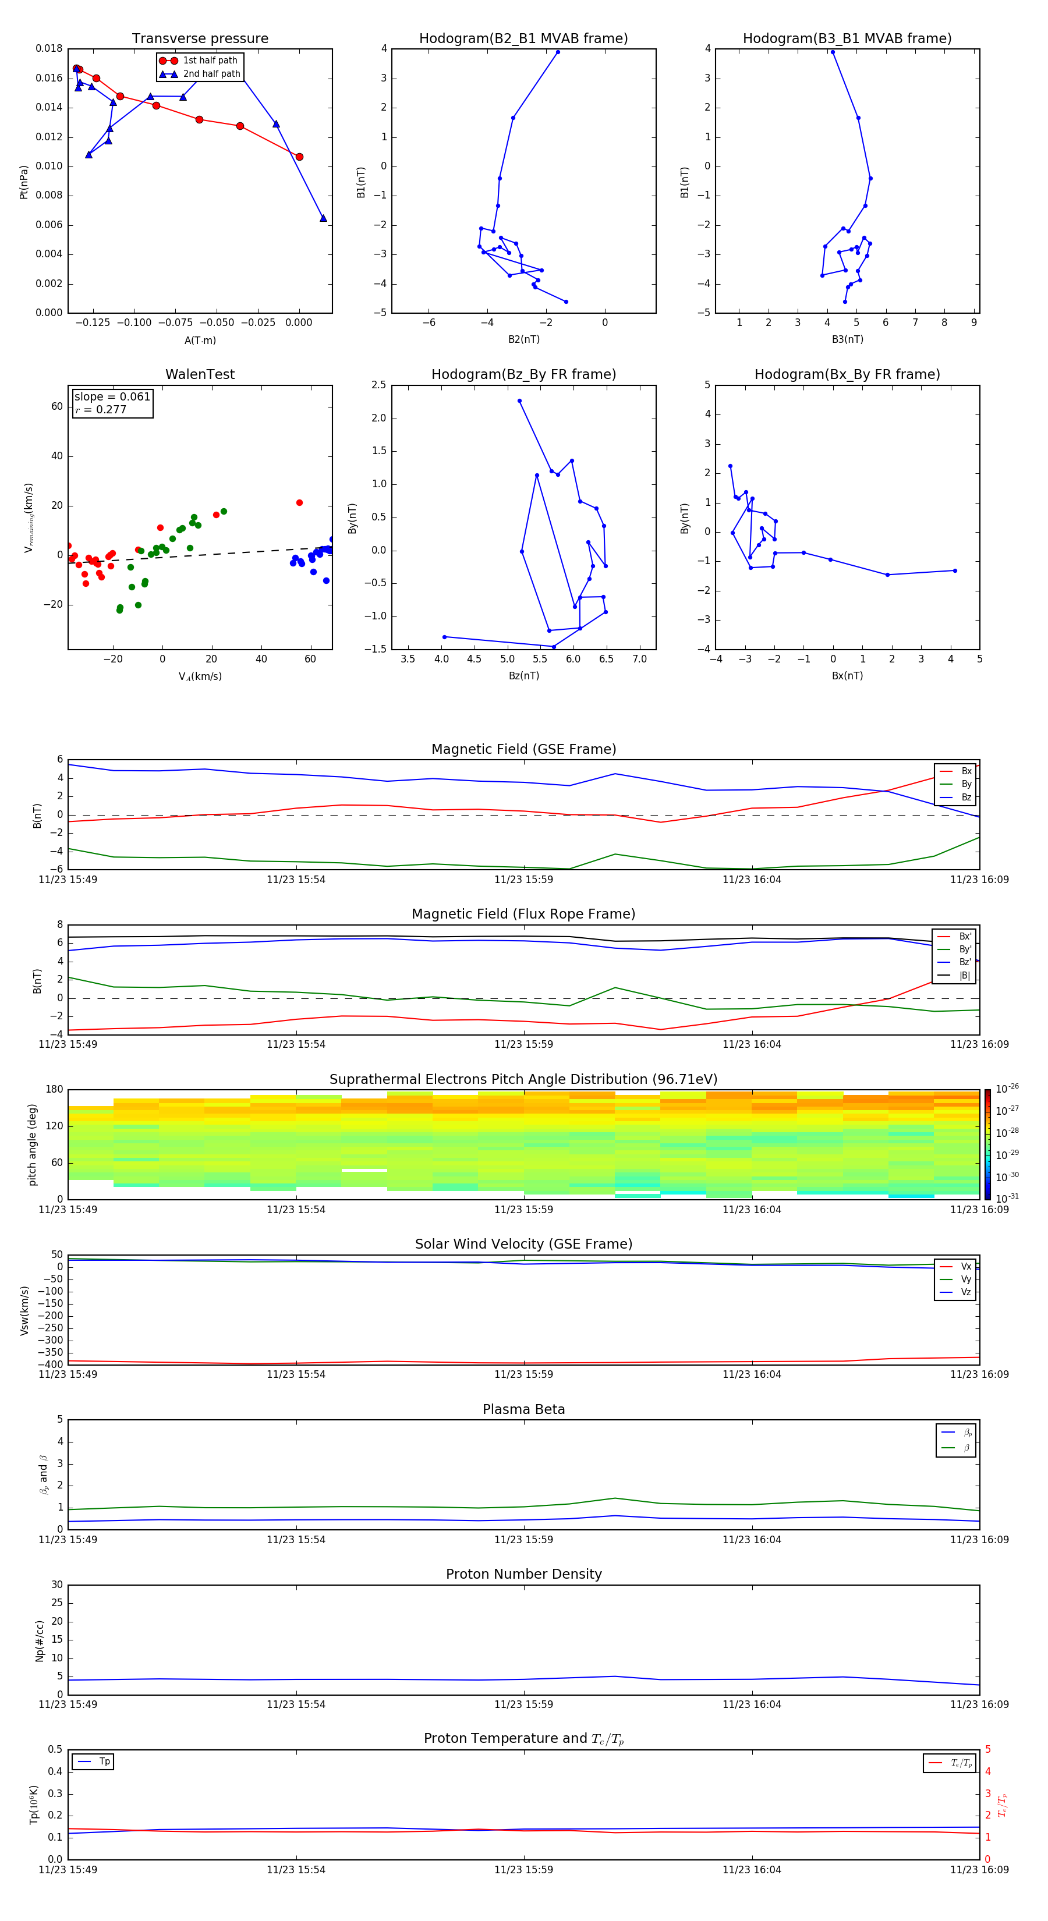Click the 'pitch angle (deg)' axis label
The width and height of the screenshot is (1048, 1921).
click(32, 1144)
